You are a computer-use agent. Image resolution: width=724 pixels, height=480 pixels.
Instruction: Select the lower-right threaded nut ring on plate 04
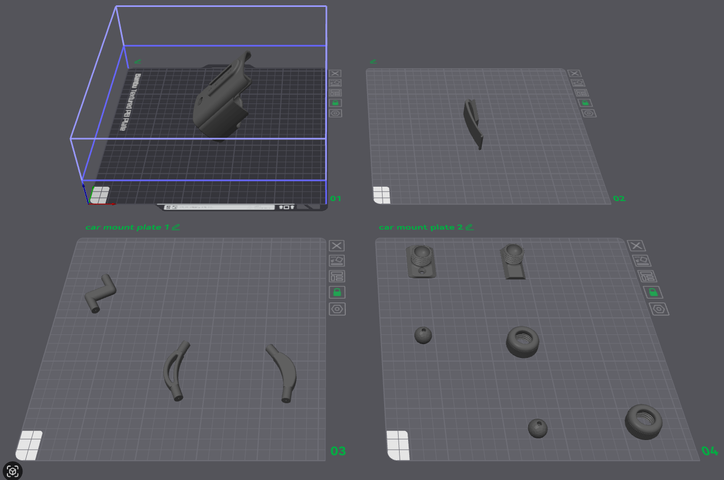pos(643,421)
